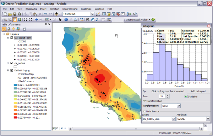Screen dimensions: 213x136
Task: Open the ModelBuilder window icon
Action: point(129,14)
